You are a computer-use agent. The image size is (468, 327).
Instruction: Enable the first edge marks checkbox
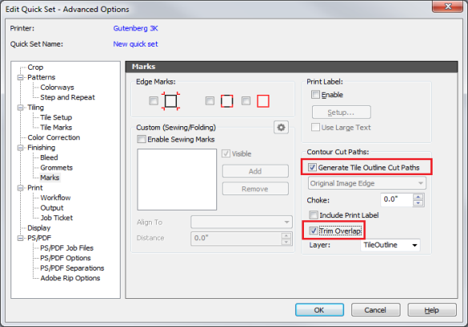[x=154, y=100]
